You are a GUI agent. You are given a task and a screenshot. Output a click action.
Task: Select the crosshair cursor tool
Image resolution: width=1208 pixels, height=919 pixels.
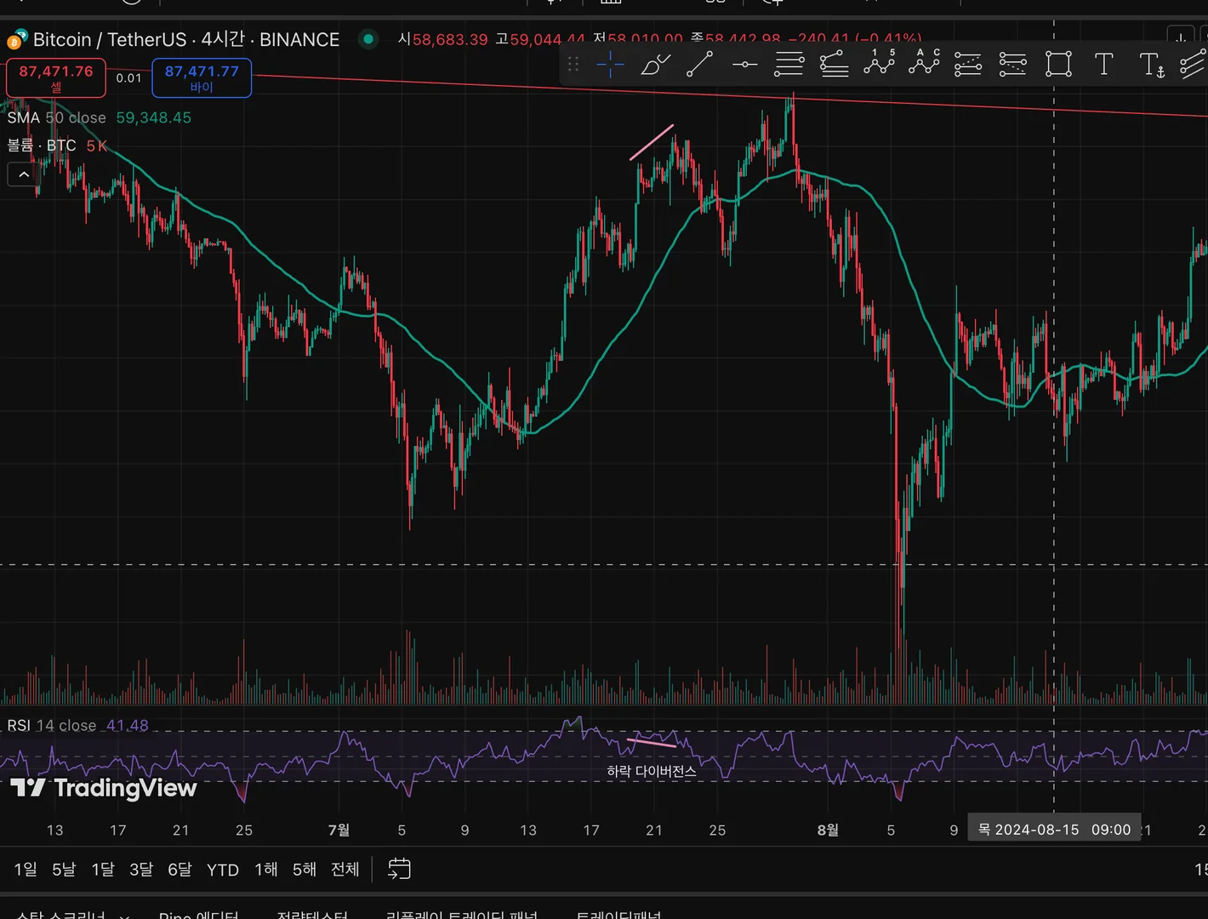pyautogui.click(x=610, y=64)
